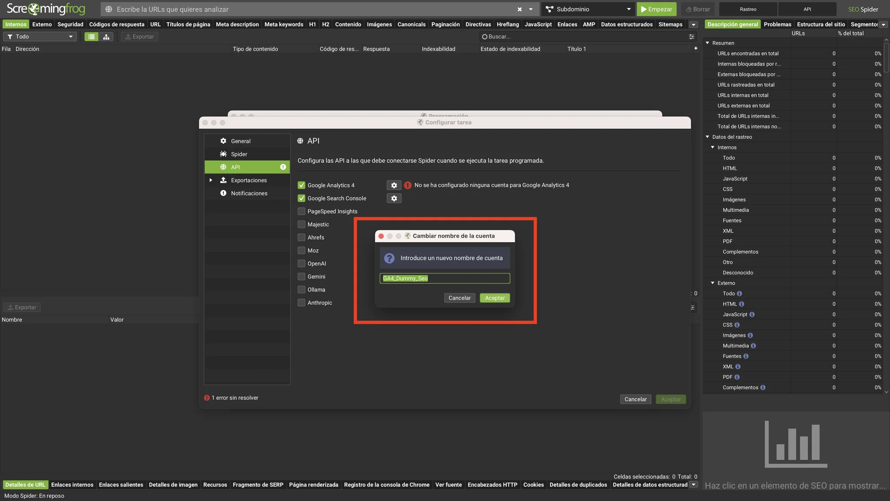Click the info icon next to Externo Imágenes

coord(750,335)
